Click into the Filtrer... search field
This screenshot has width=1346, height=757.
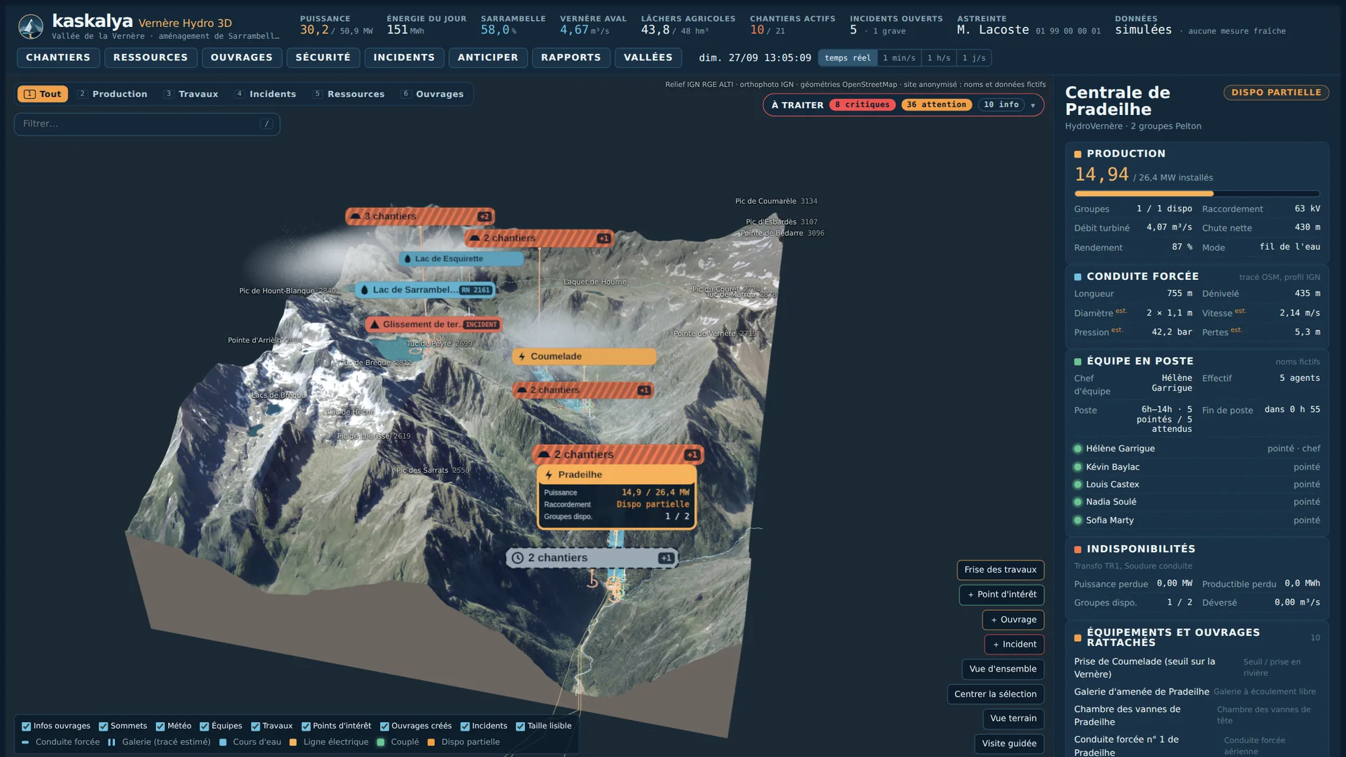pyautogui.click(x=147, y=124)
